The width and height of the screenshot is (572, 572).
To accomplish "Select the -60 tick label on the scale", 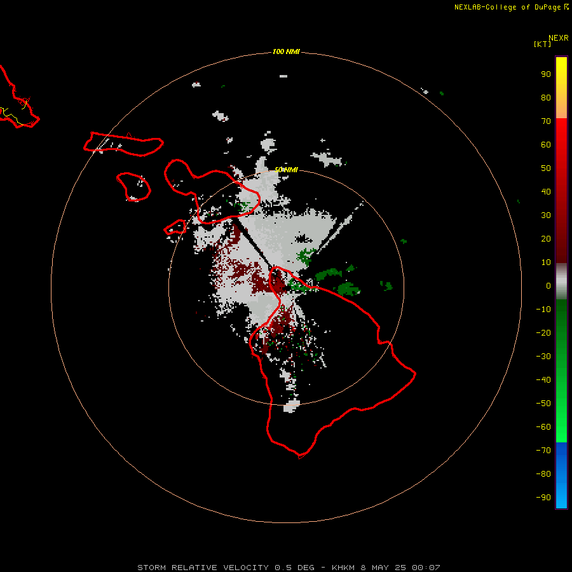I will click(543, 427).
